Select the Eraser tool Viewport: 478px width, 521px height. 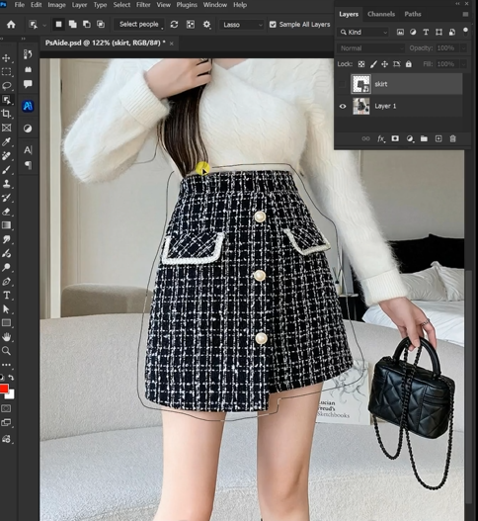click(x=6, y=212)
